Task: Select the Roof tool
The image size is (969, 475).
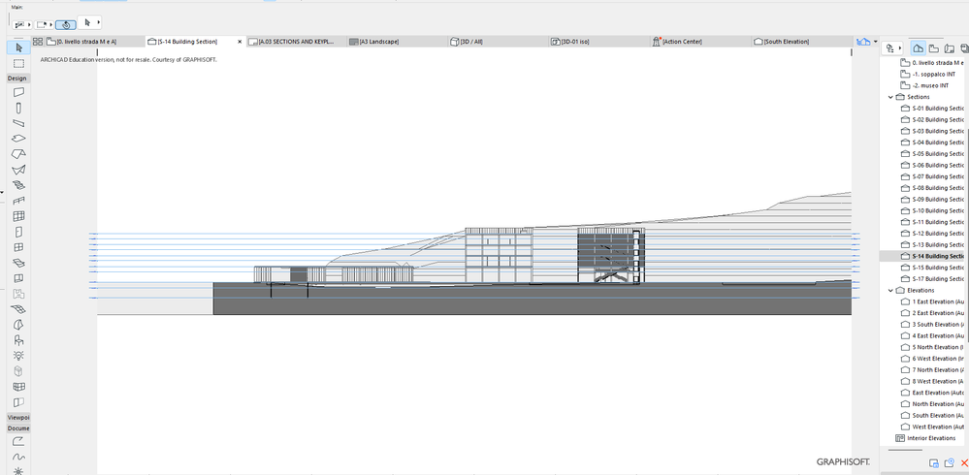Action: coord(18,154)
